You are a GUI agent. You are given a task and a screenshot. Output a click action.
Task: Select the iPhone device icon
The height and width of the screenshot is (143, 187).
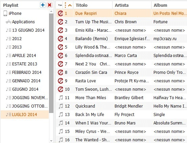5,13
